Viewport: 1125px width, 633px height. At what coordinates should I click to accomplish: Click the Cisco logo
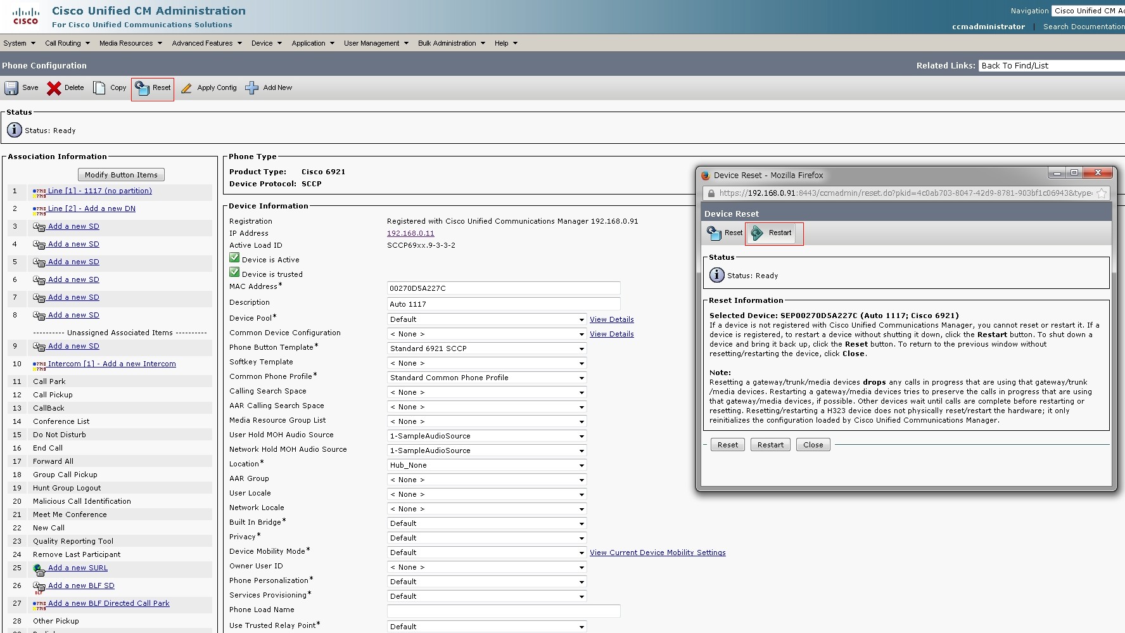click(25, 16)
